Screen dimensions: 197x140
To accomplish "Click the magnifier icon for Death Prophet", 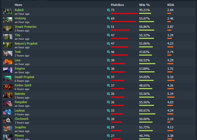I will [x=108, y=77].
